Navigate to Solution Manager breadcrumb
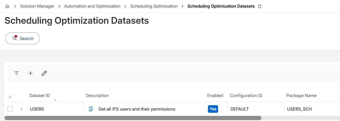Viewport: 340px width, 121px height. click(37, 6)
